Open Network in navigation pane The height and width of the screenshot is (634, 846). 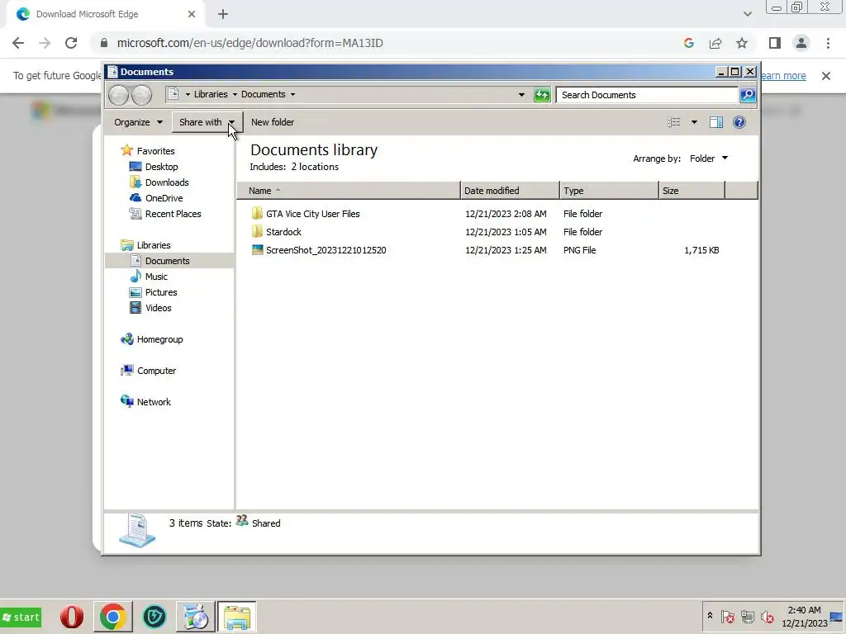(x=154, y=402)
